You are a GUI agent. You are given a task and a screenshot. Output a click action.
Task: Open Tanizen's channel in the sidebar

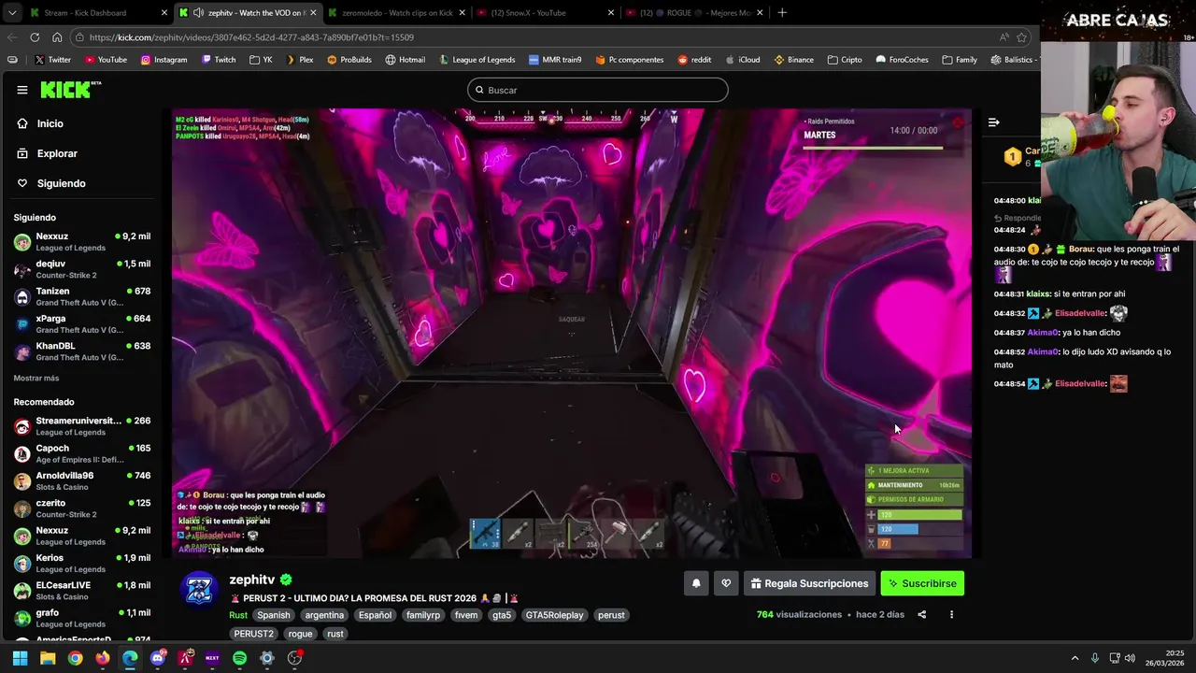tap(82, 296)
